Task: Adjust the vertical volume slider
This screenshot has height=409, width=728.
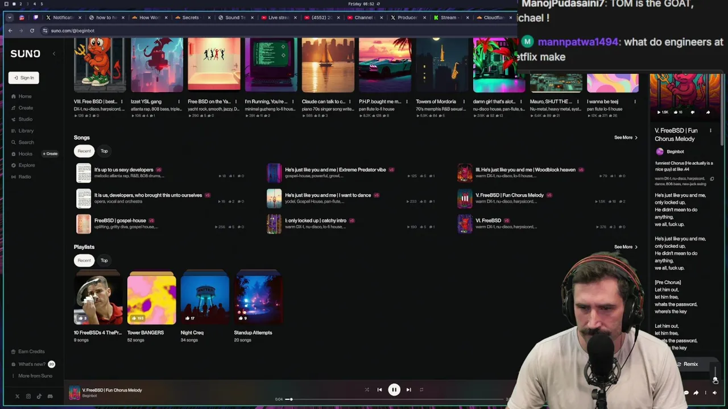Action: coord(715,374)
